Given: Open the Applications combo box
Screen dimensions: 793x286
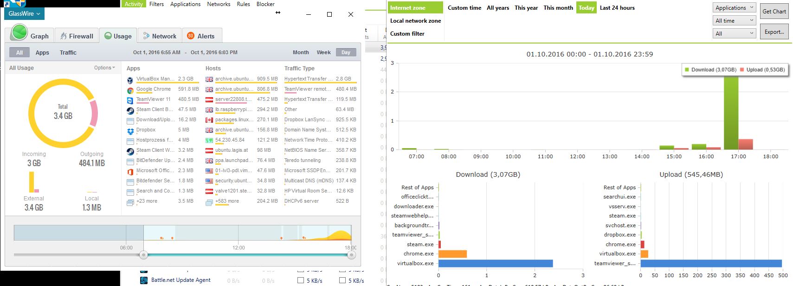Looking at the screenshot, I should pos(735,8).
